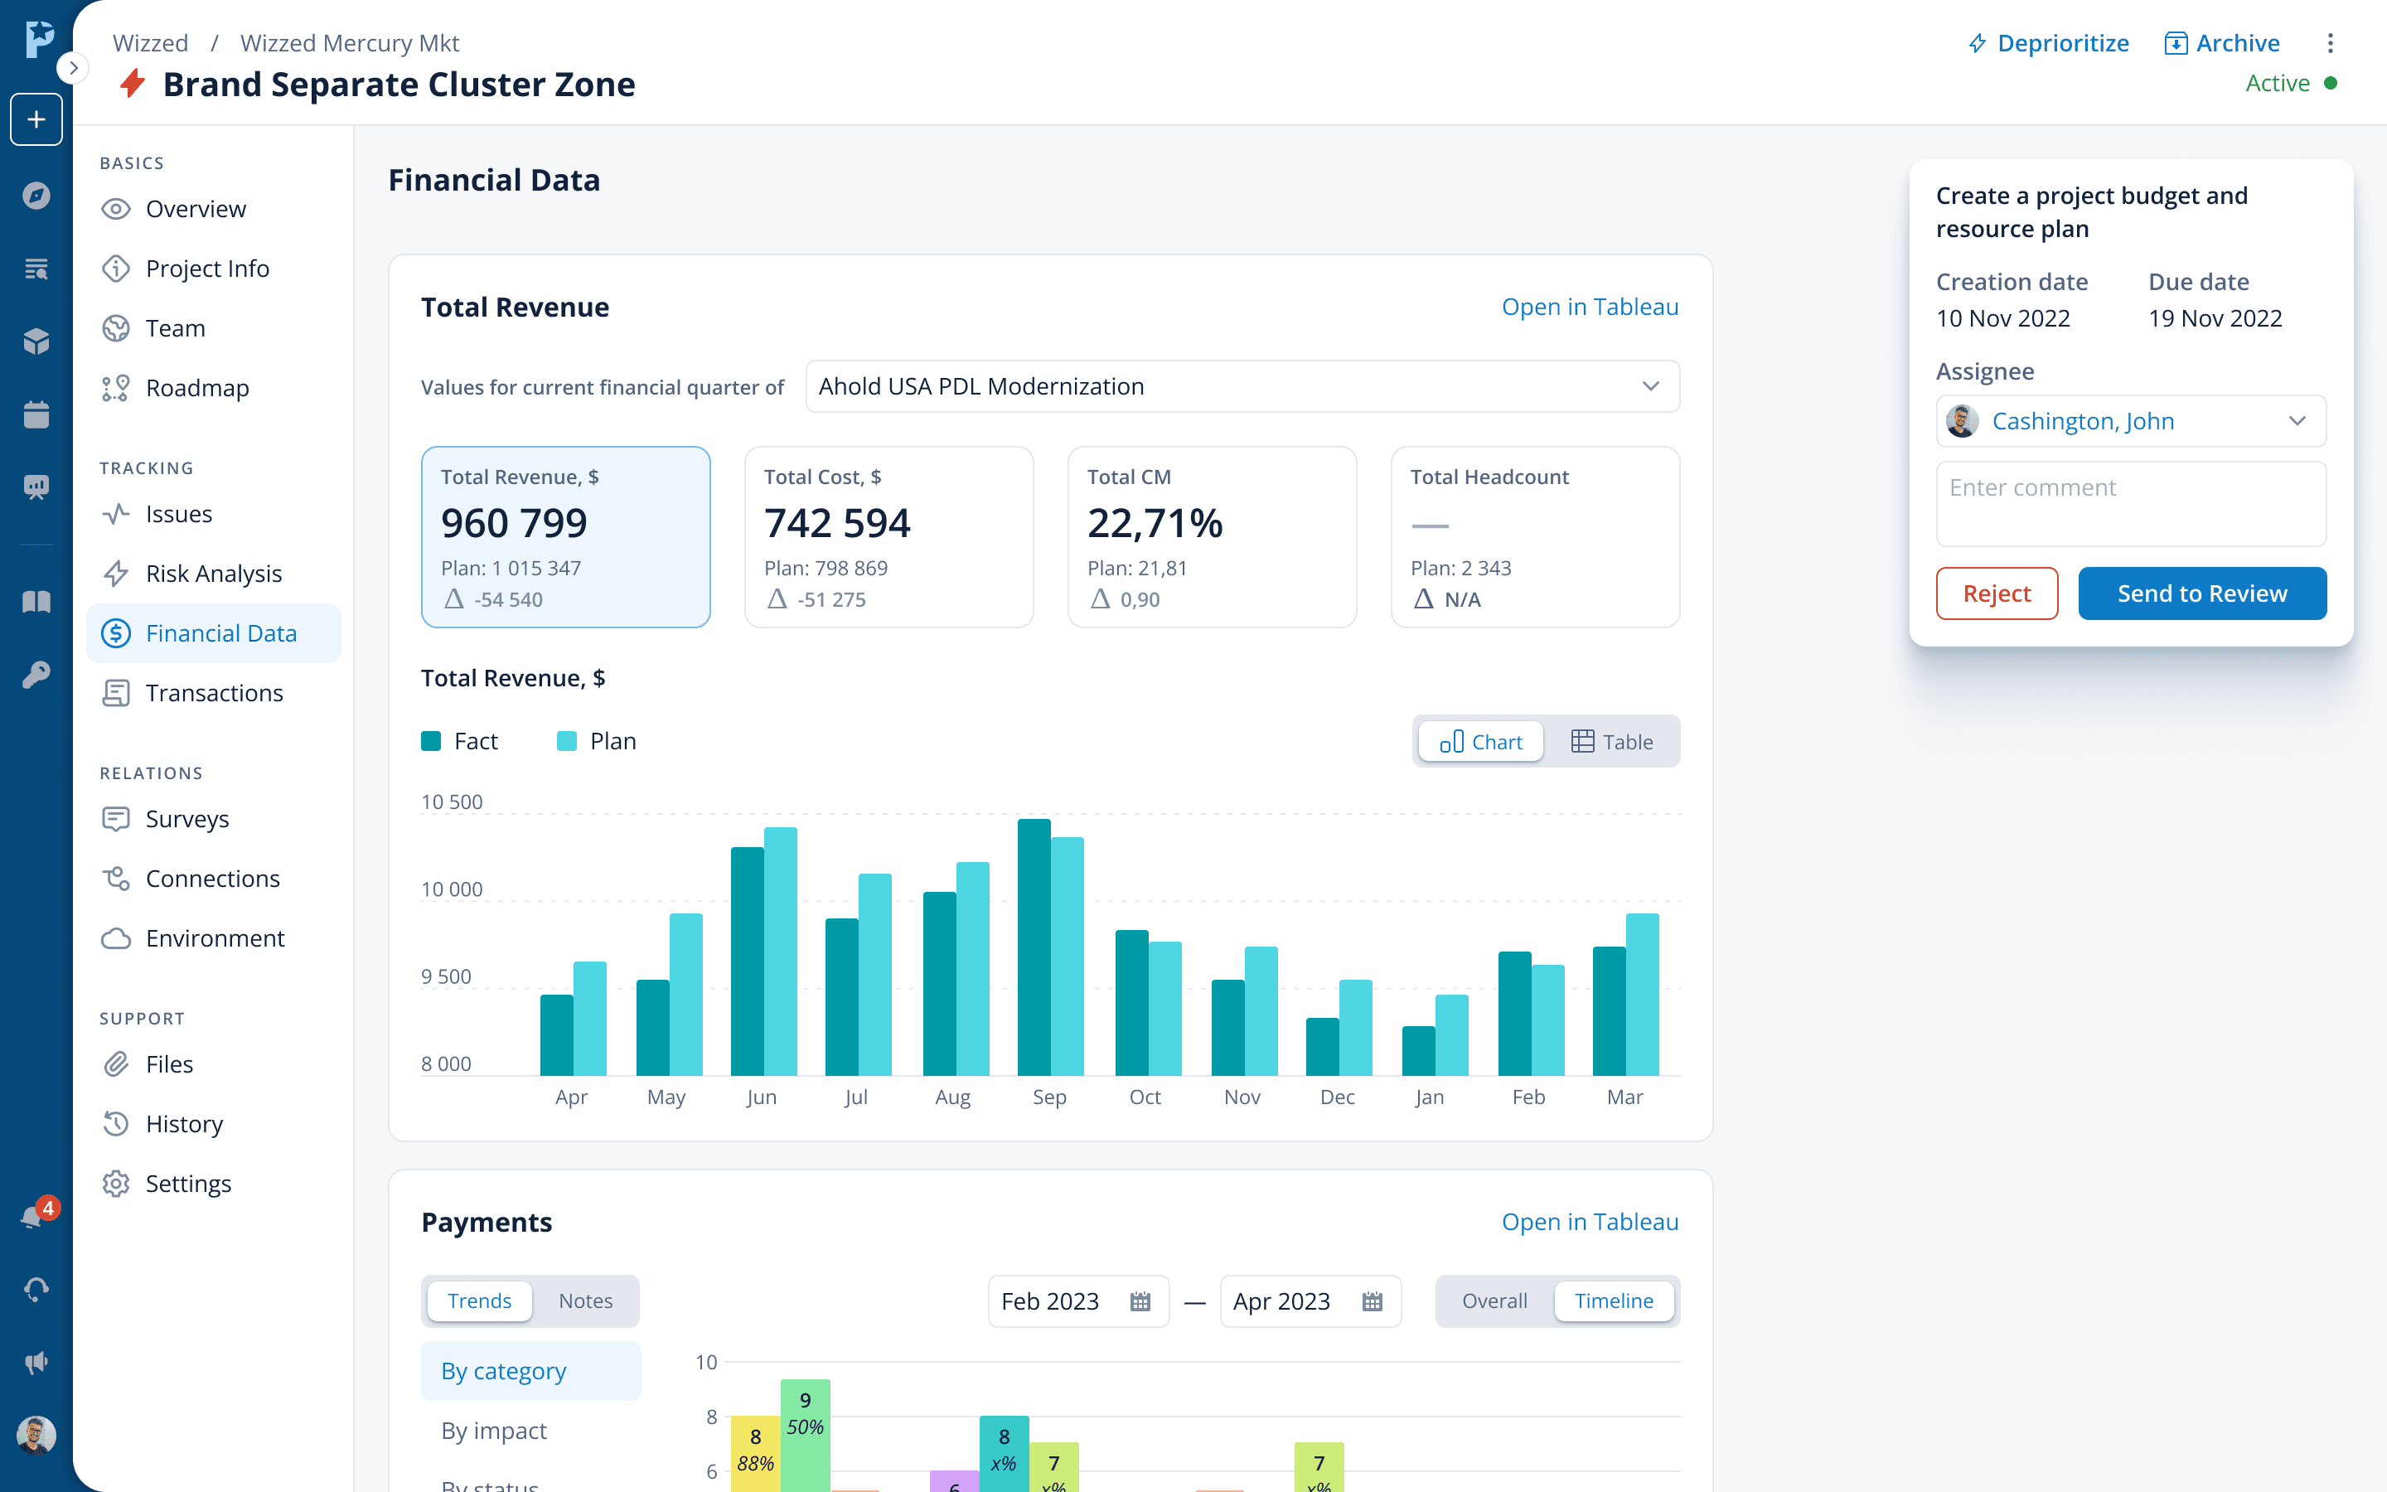Open the key access icon
Viewport: 2387px width, 1492px height.
click(36, 675)
